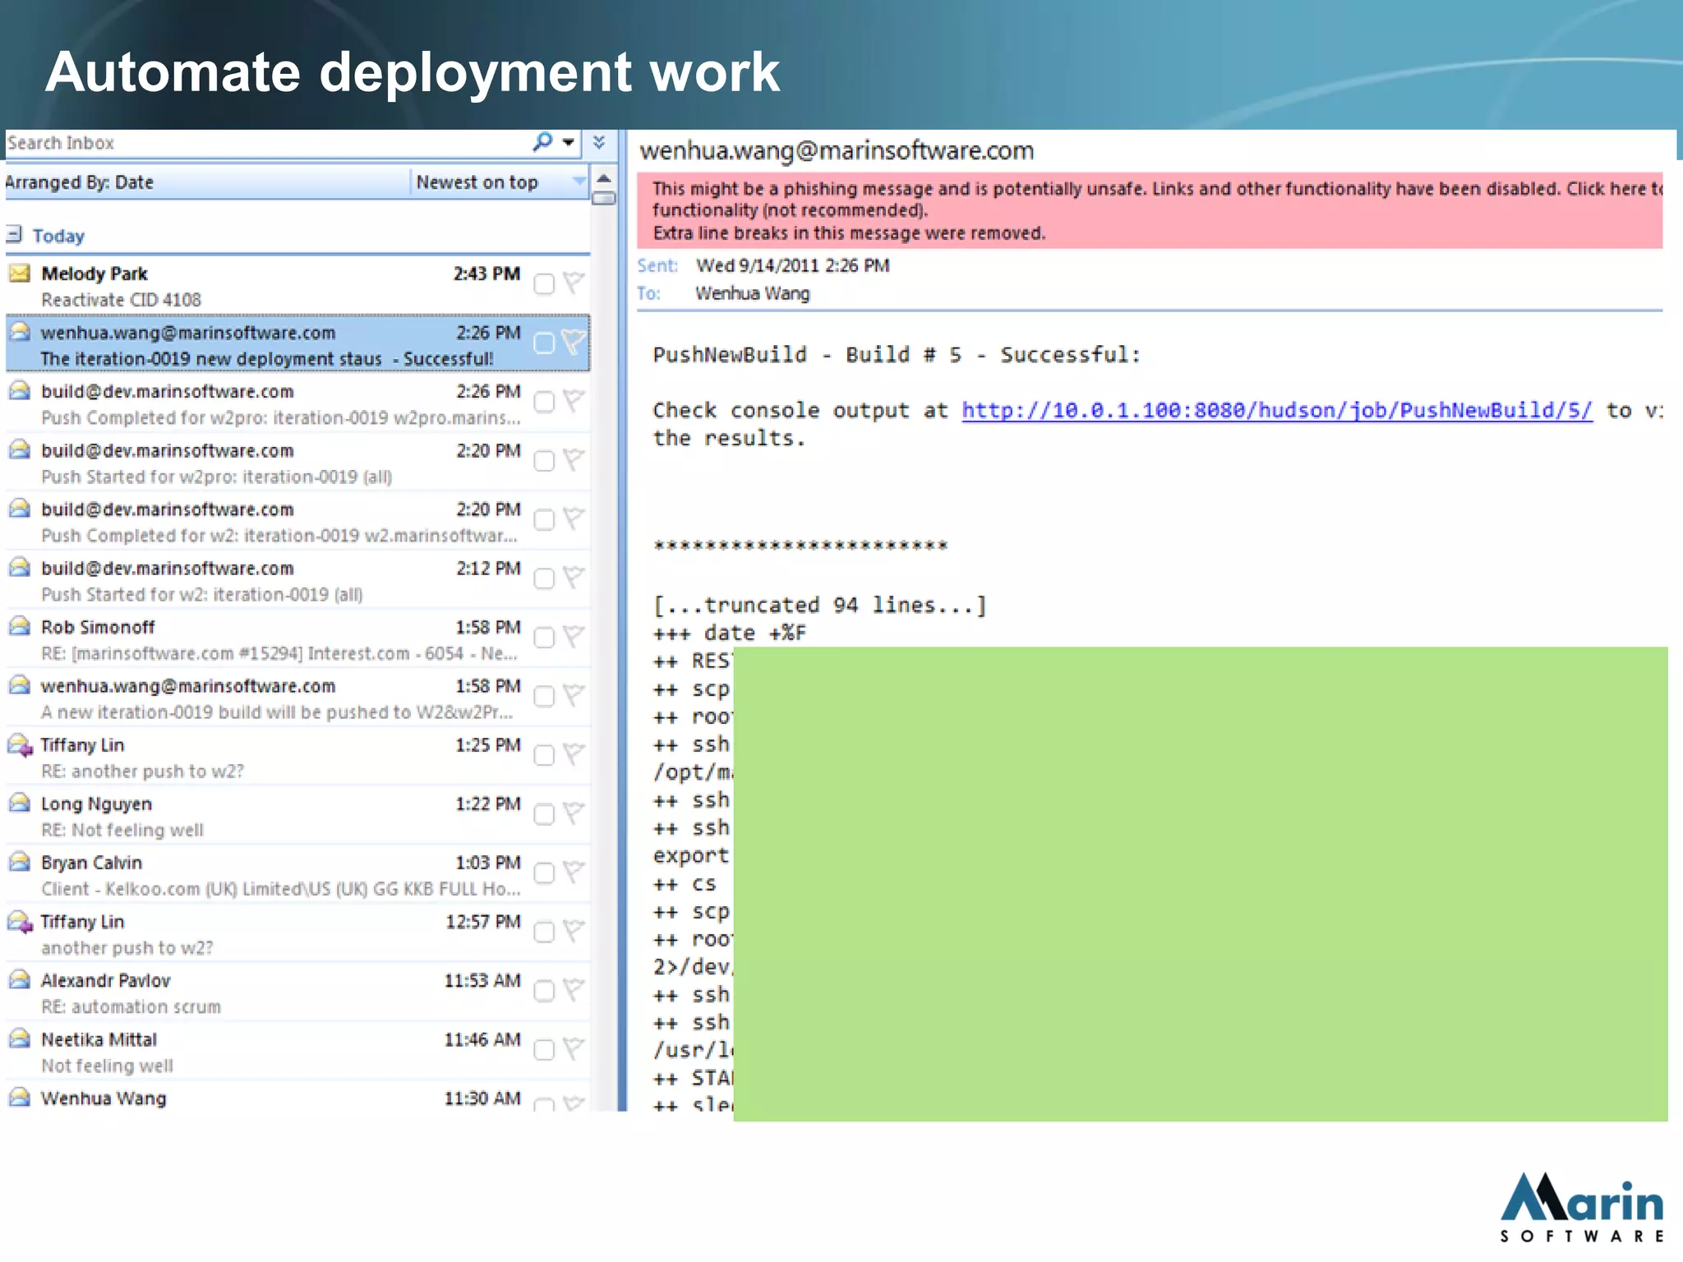Toggle category box on Alexandr Pavlov email

[x=544, y=991]
